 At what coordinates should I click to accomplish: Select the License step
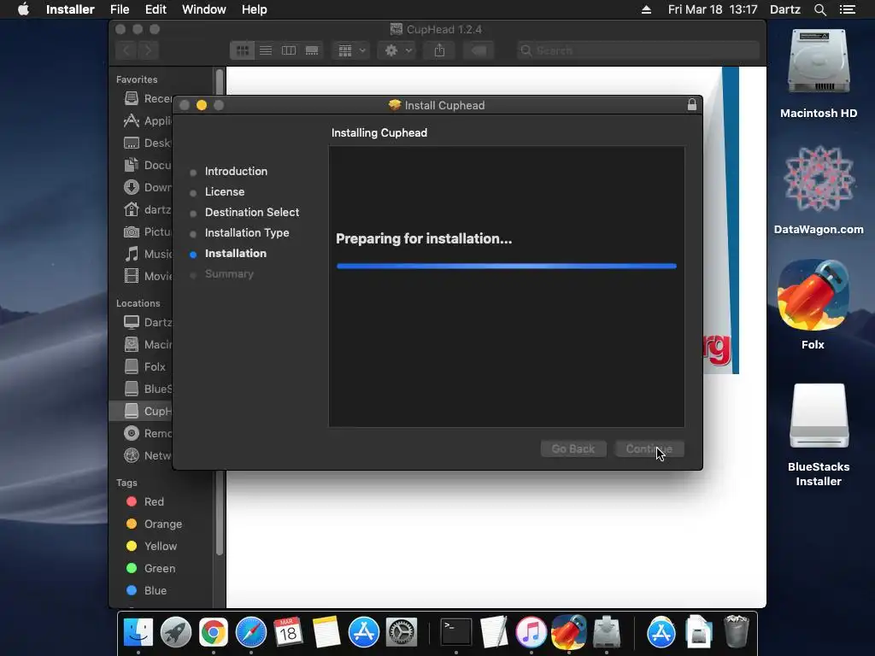[x=225, y=192]
